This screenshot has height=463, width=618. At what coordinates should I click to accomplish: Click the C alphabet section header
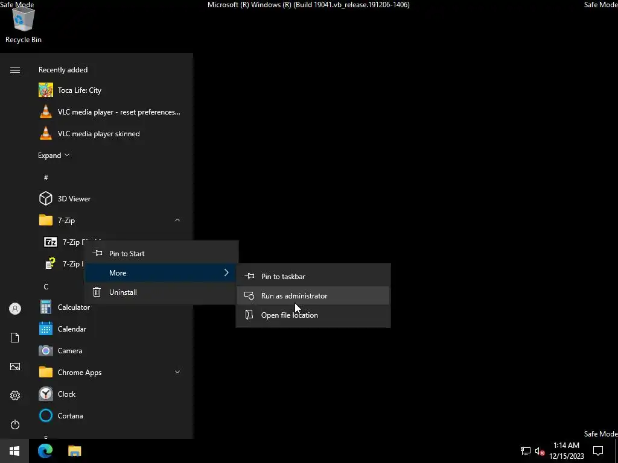point(46,286)
